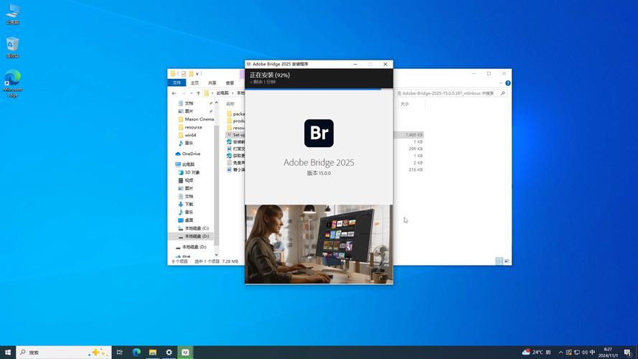Open the taskbar clock and date

pos(608,352)
